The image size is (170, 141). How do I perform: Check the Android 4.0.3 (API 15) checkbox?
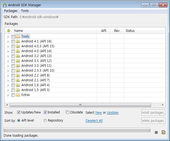coord(13,46)
